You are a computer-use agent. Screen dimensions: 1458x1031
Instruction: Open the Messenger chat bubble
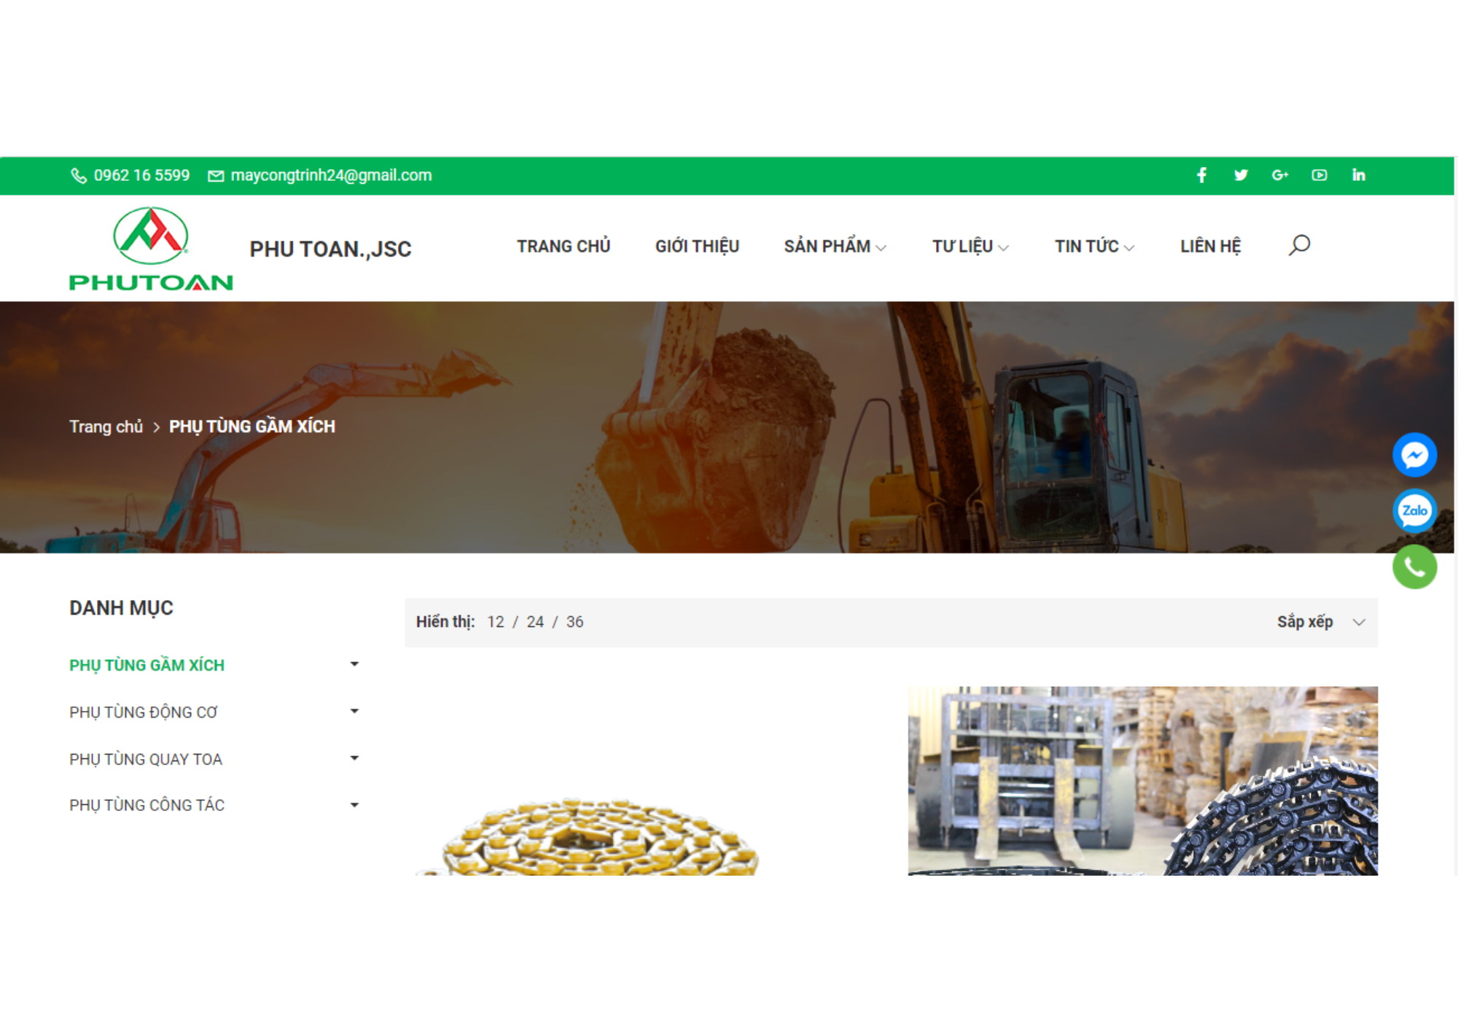click(x=1414, y=456)
